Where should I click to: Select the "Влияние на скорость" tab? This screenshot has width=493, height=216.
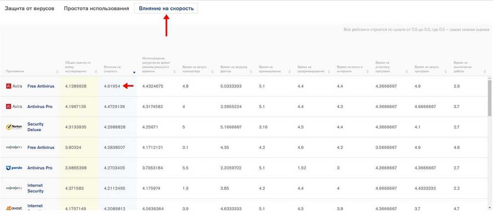pos(166,8)
